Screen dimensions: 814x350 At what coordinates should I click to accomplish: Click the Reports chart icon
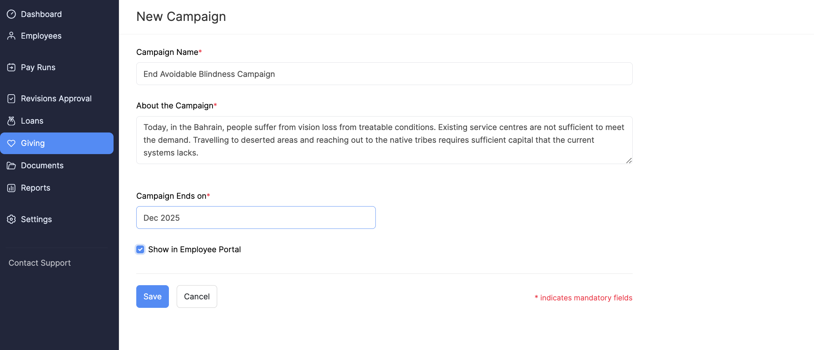point(11,188)
